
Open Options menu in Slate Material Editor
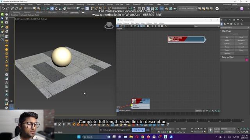149,23
